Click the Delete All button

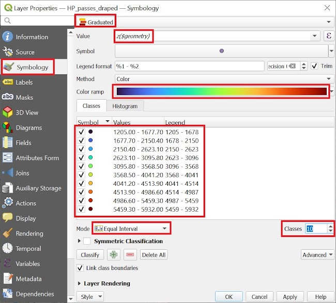[x=154, y=254]
